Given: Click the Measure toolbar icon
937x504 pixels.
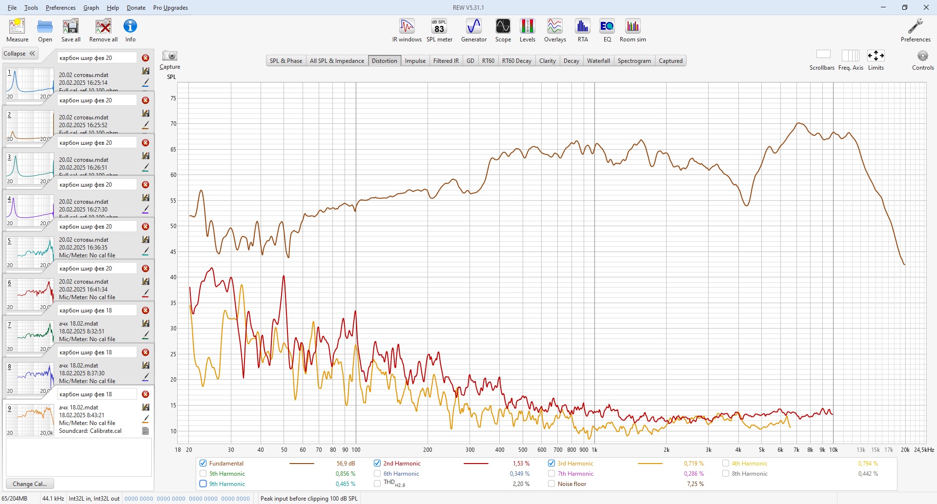Looking at the screenshot, I should click(x=17, y=30).
